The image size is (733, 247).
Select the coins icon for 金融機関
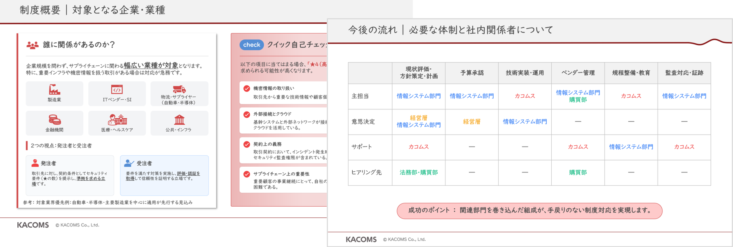[x=54, y=120]
